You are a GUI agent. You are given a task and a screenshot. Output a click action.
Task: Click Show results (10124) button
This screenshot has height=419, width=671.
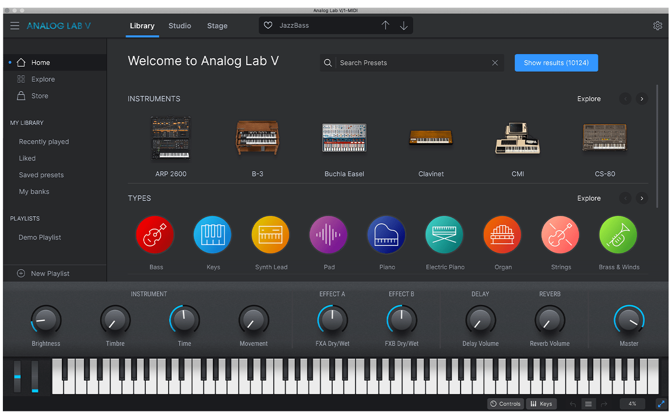[556, 63]
